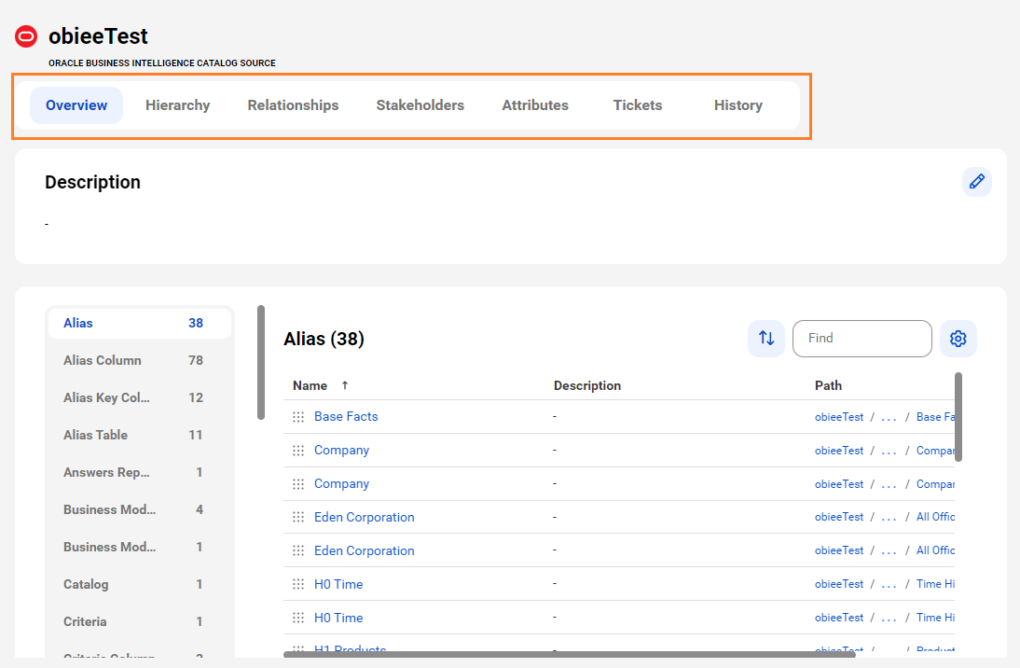This screenshot has height=668, width=1020.
Task: Select Business Mod... category with count 1
Action: coord(139,547)
